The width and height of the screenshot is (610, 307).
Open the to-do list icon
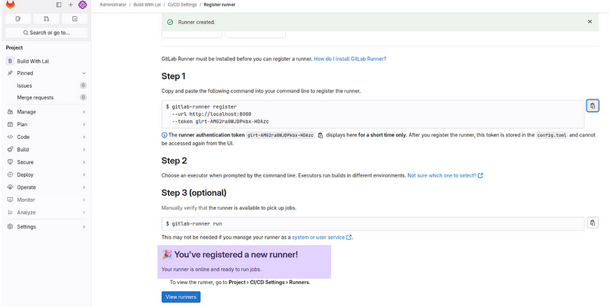pos(74,19)
